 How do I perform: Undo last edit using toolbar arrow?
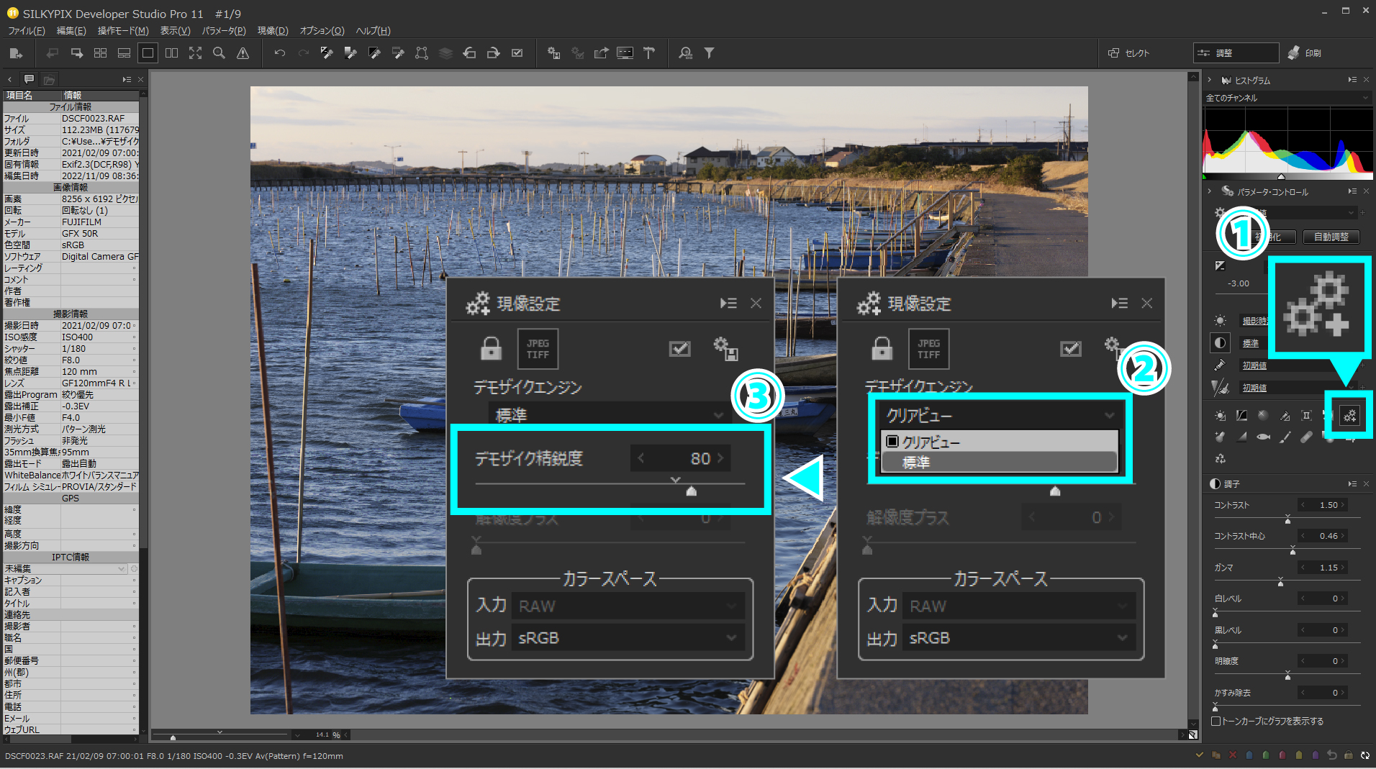click(279, 53)
